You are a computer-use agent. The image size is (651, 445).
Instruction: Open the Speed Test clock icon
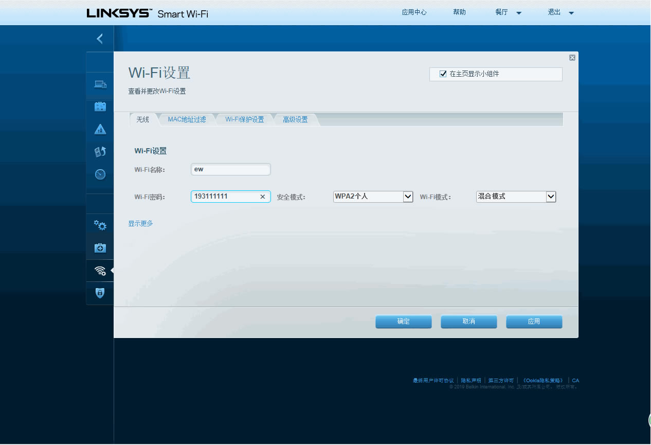tap(100, 174)
